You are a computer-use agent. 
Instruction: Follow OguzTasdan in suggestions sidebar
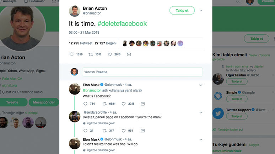(237, 81)
